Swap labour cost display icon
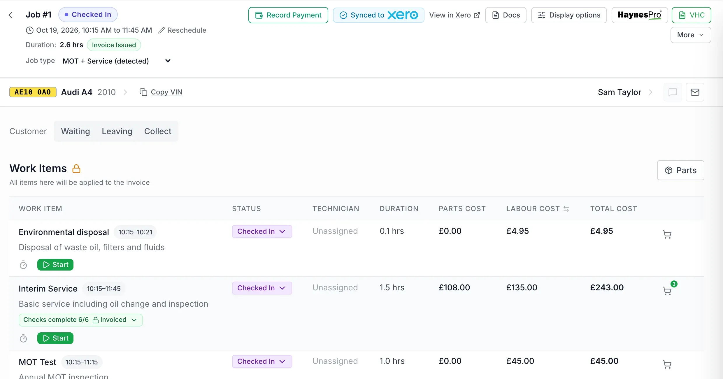 pyautogui.click(x=566, y=209)
